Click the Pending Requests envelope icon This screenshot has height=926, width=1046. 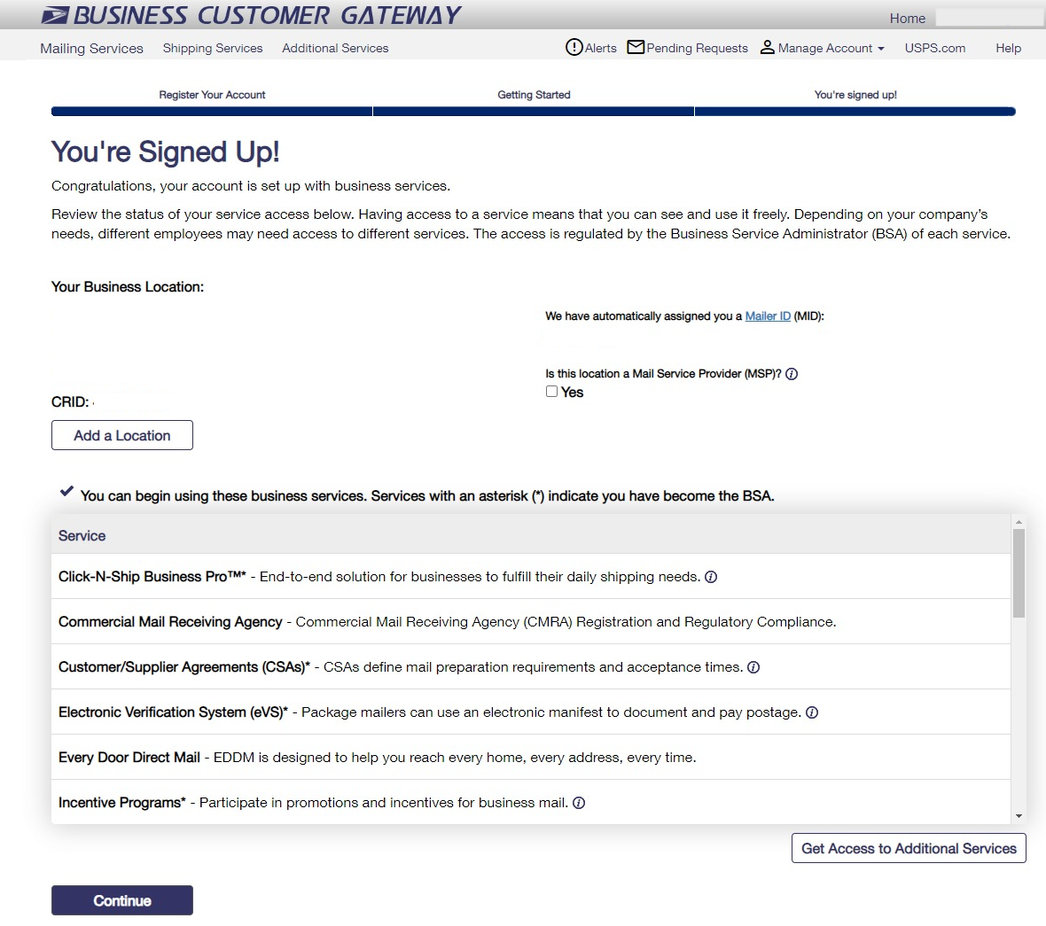pyautogui.click(x=636, y=47)
